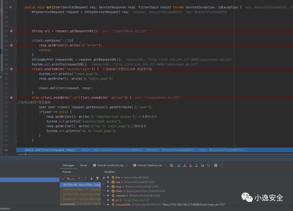Collapse the doFilter method fold at line 16

[16, 8]
